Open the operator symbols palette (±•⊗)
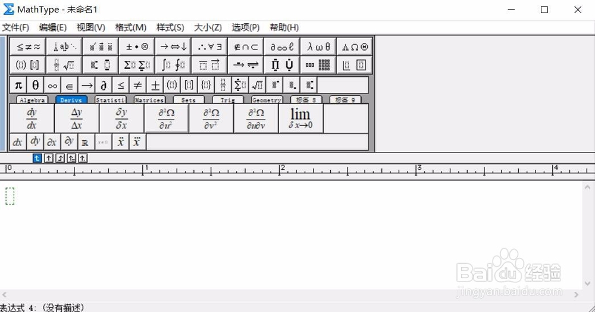Image resolution: width=595 pixels, height=312 pixels. click(137, 46)
